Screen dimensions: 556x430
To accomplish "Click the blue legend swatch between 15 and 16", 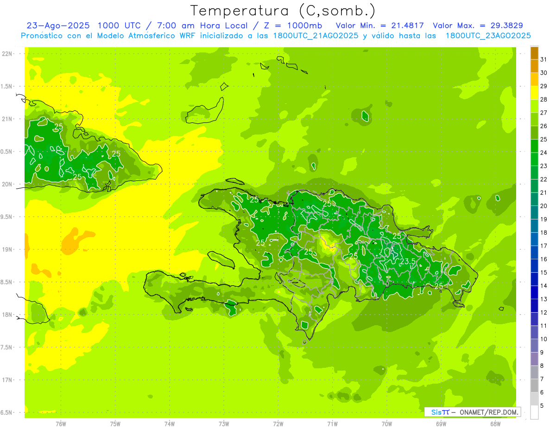I will coord(534,266).
